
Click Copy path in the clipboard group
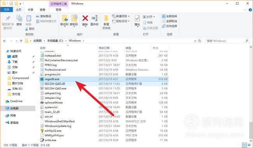coord(44,16)
